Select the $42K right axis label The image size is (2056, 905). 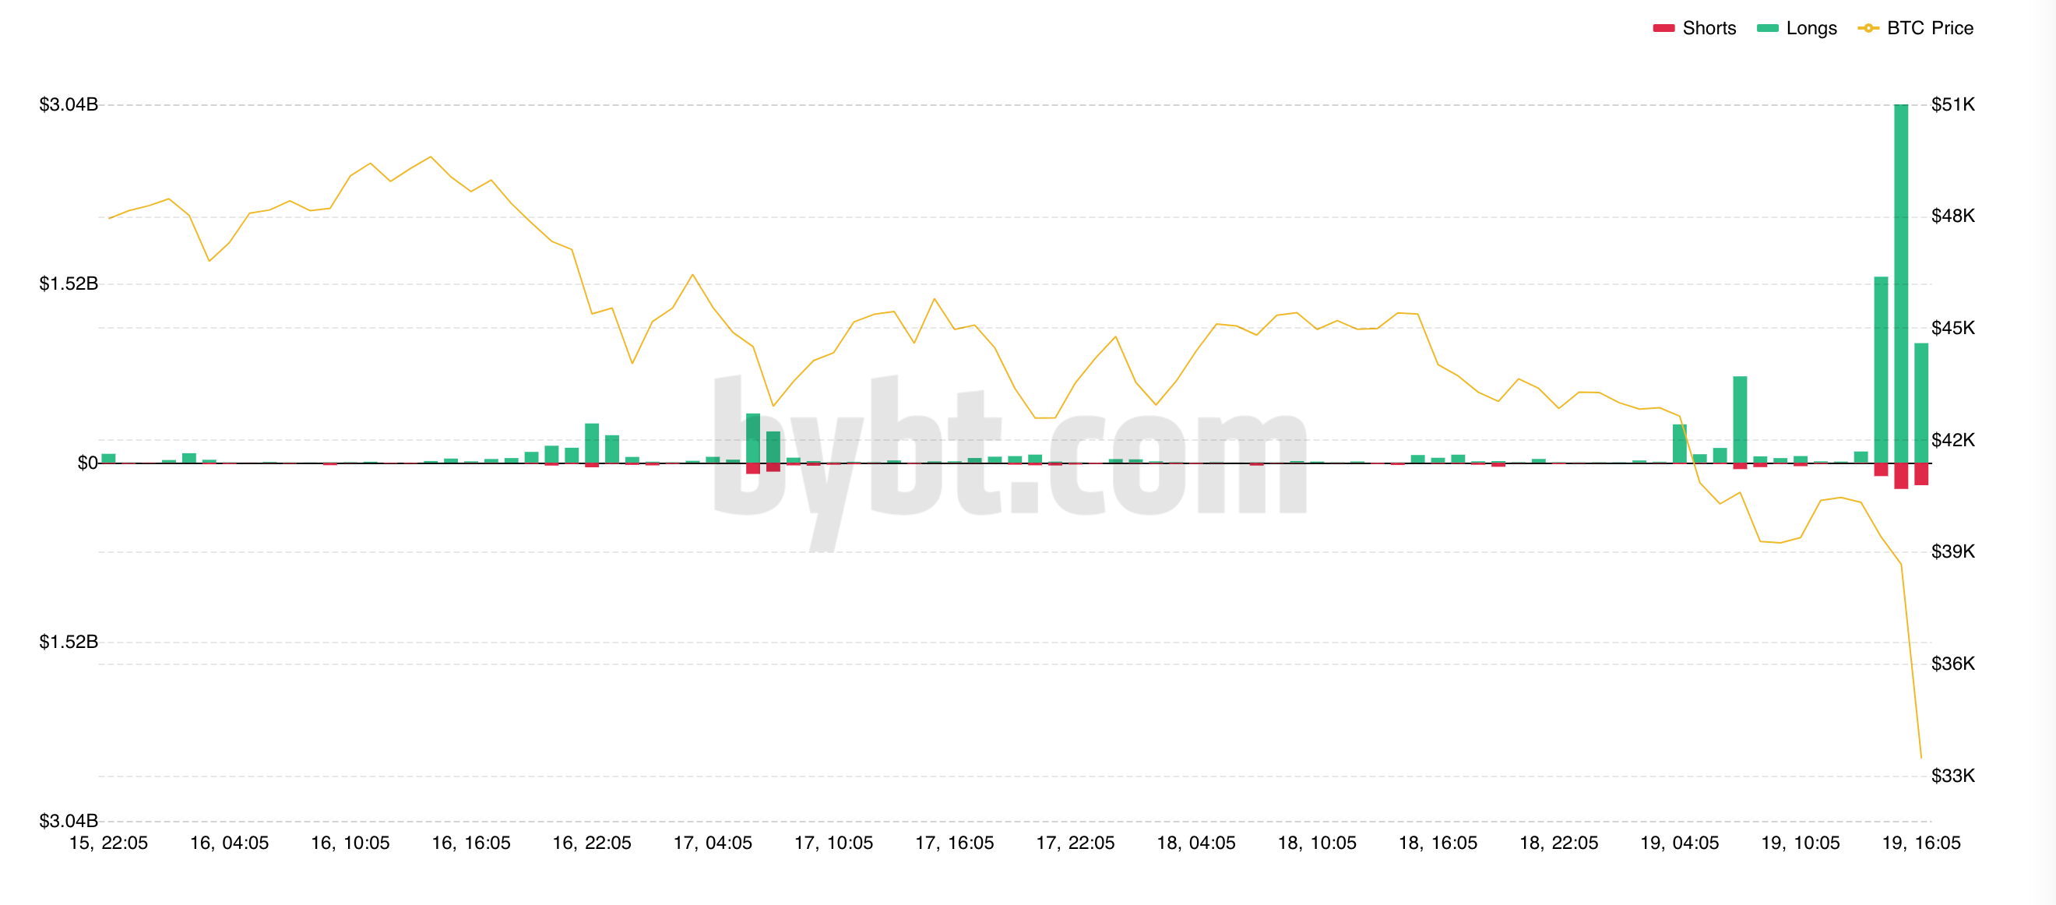coord(1952,440)
